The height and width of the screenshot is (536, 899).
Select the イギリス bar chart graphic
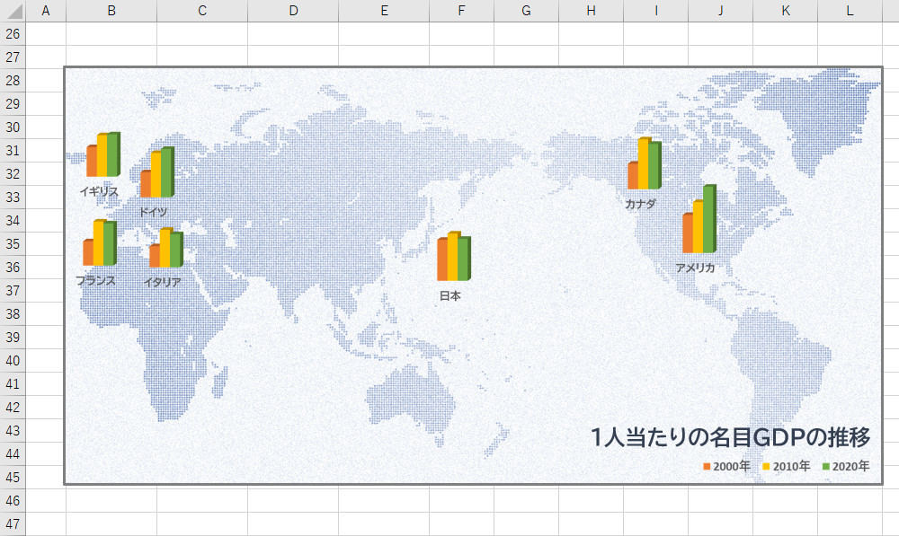[x=103, y=154]
